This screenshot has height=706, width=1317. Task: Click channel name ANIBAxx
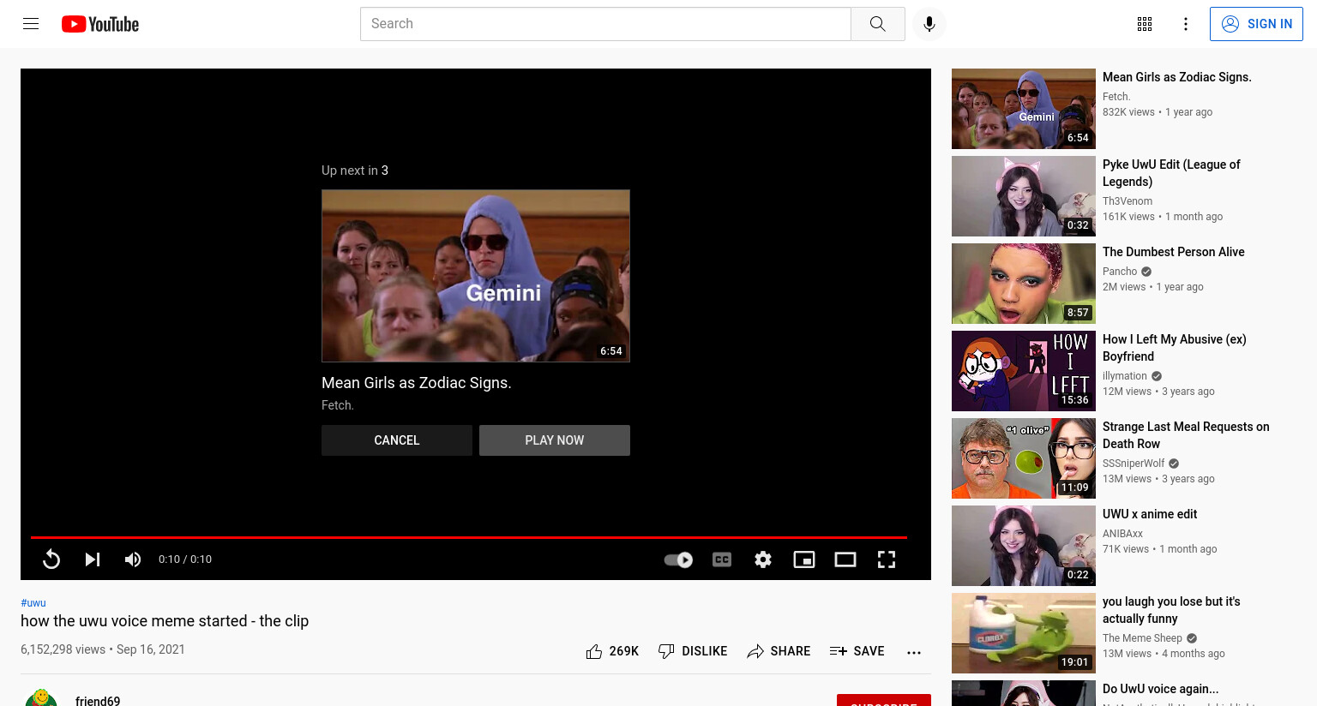coord(1122,534)
